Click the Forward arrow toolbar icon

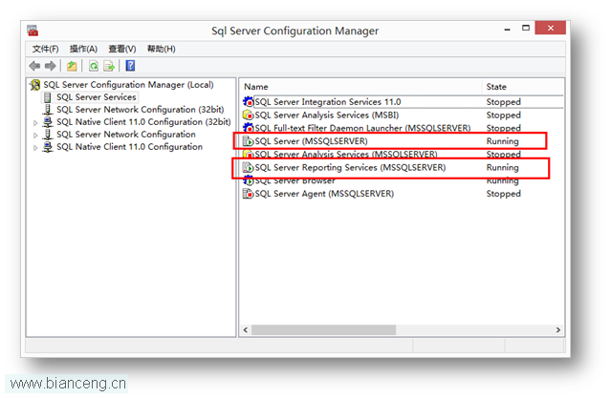pos(51,66)
